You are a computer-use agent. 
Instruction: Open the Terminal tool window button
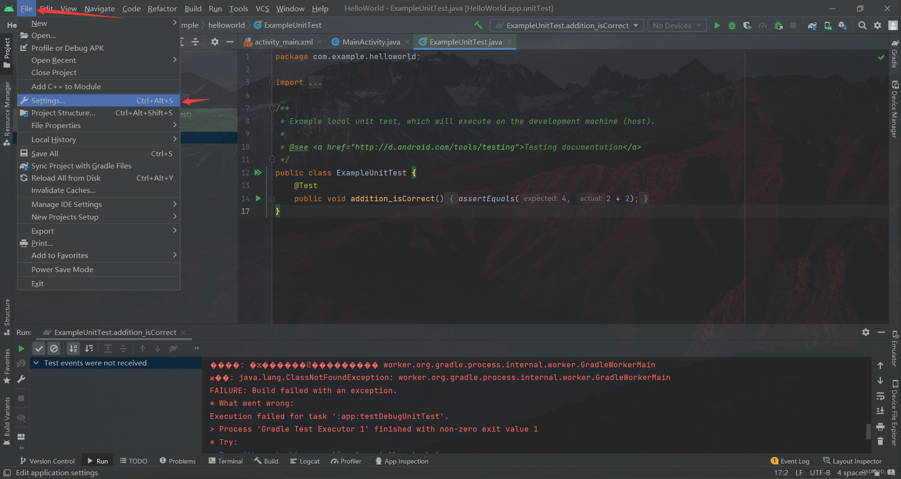226,461
